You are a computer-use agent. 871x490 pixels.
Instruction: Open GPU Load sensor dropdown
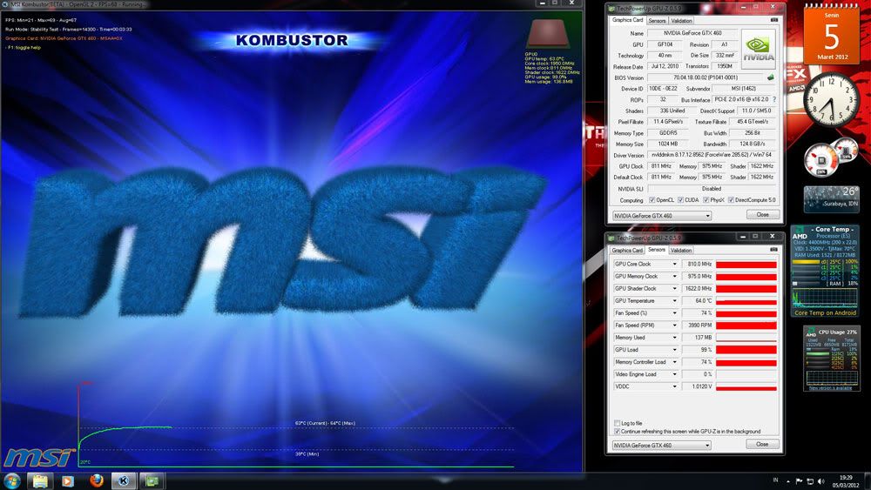coord(674,350)
